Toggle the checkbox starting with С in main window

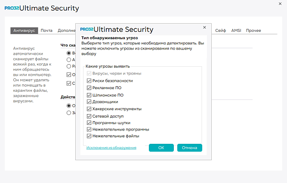tap(69, 84)
